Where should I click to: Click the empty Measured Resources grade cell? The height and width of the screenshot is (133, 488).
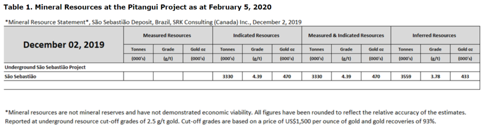click(168, 76)
